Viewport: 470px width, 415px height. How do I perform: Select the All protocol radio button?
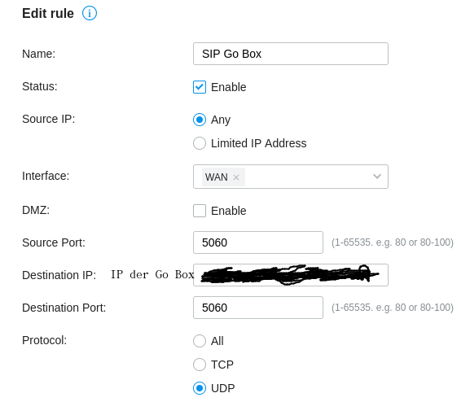coord(200,341)
